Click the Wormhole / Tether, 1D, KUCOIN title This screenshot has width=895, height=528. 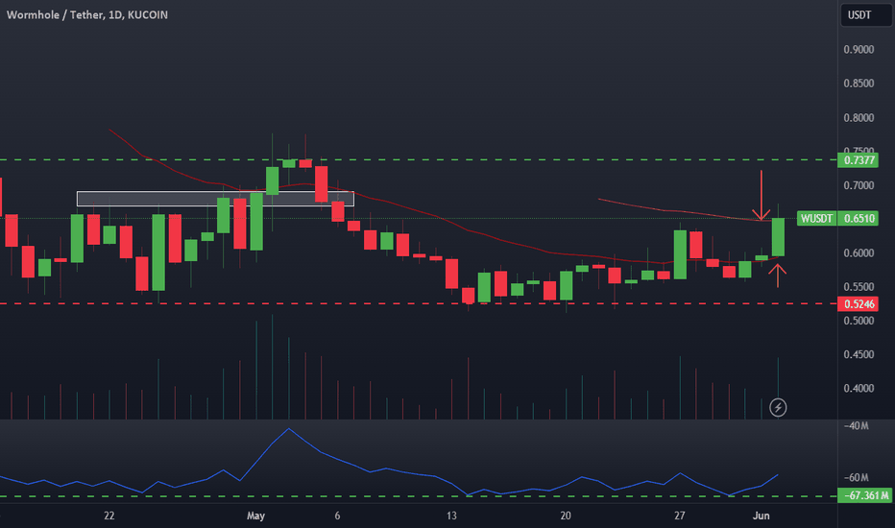pos(87,14)
